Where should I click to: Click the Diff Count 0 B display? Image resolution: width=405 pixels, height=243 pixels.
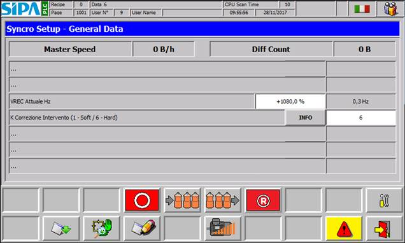click(364, 49)
